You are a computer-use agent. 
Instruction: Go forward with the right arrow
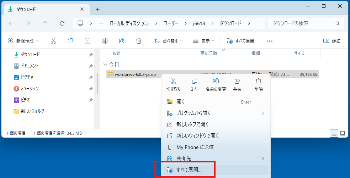[x=28, y=23]
